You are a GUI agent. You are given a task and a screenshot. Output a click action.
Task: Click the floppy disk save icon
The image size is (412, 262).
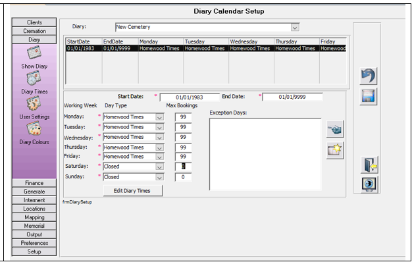(368, 97)
